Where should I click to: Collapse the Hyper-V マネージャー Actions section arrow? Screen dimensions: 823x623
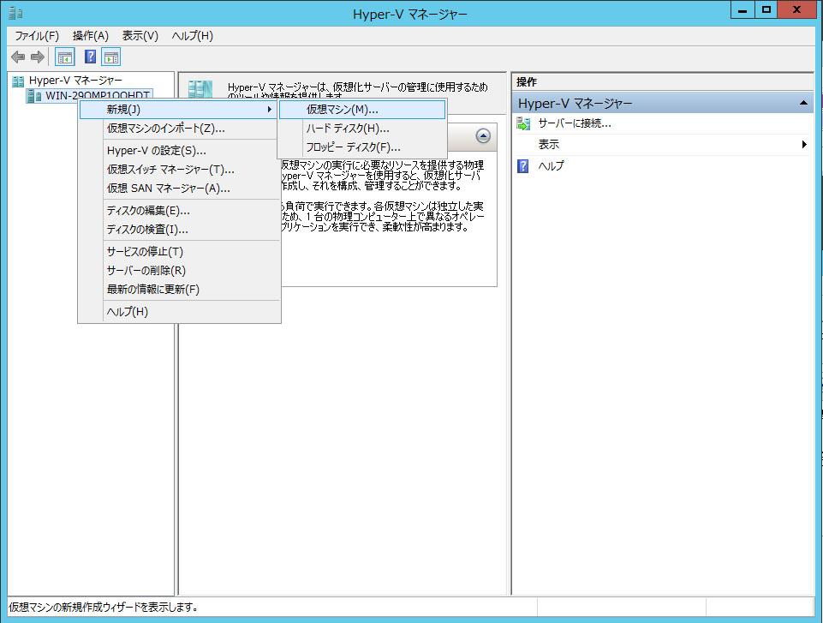click(803, 103)
